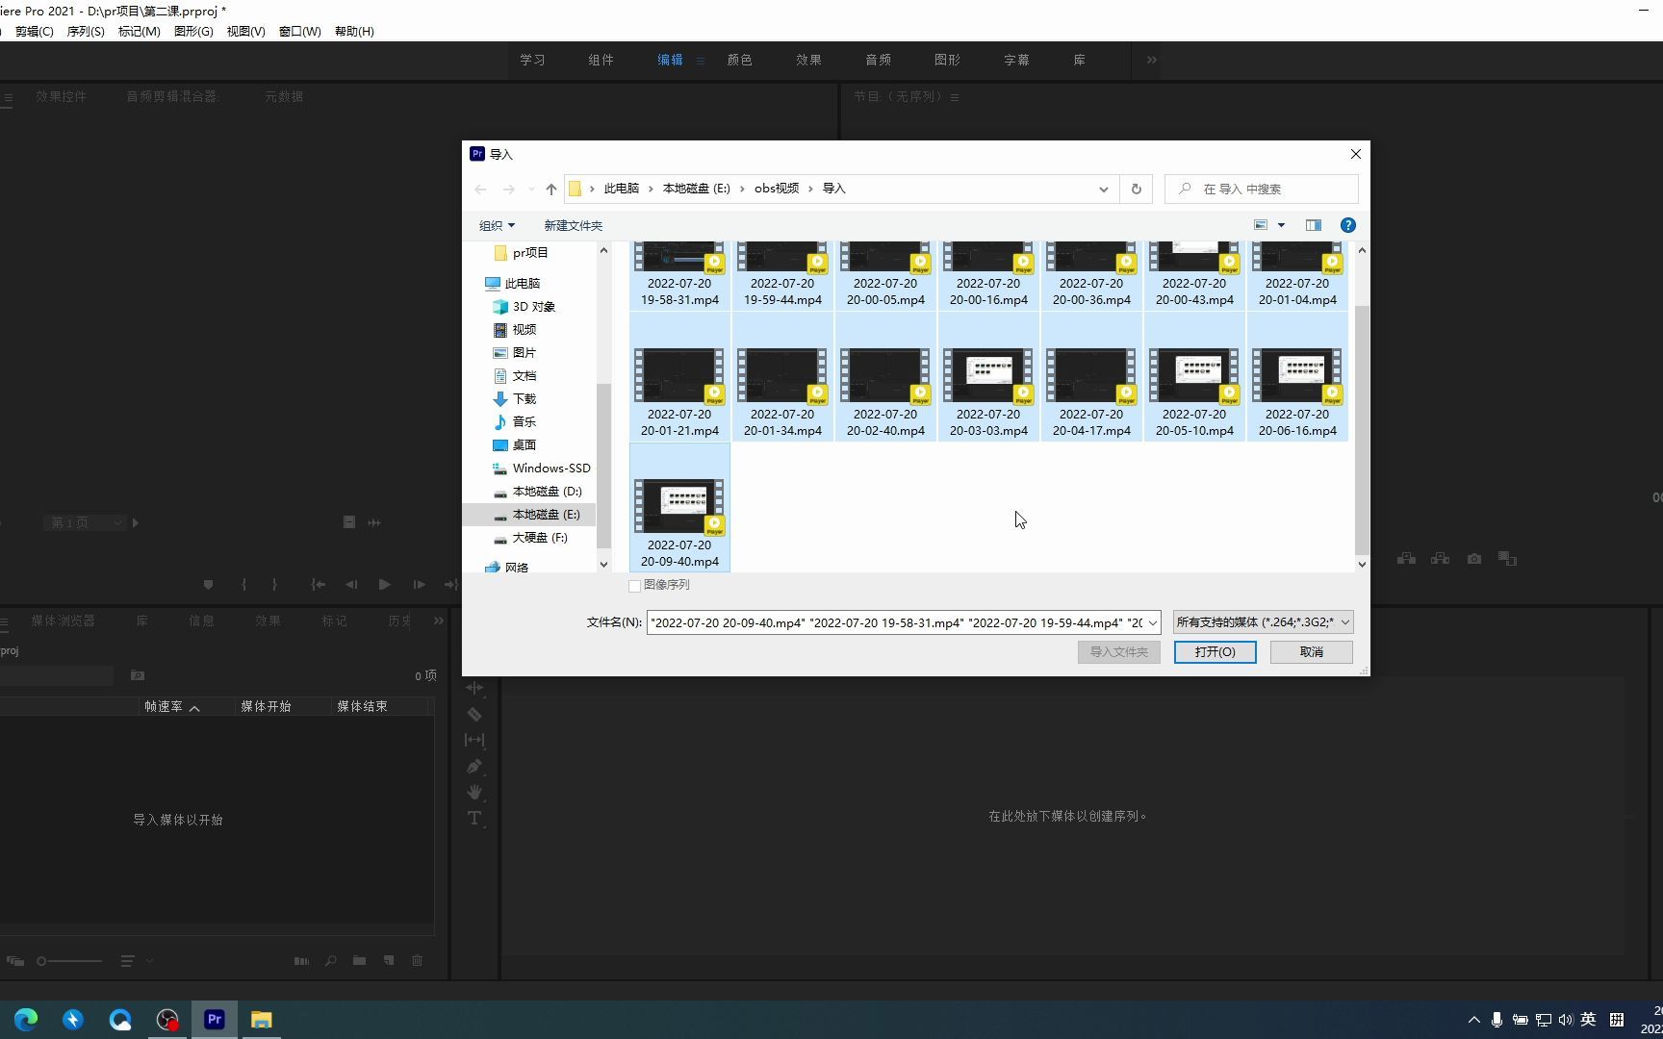
Task: Toggle the preview pane in the import dialog toolbar
Action: coord(1312,225)
